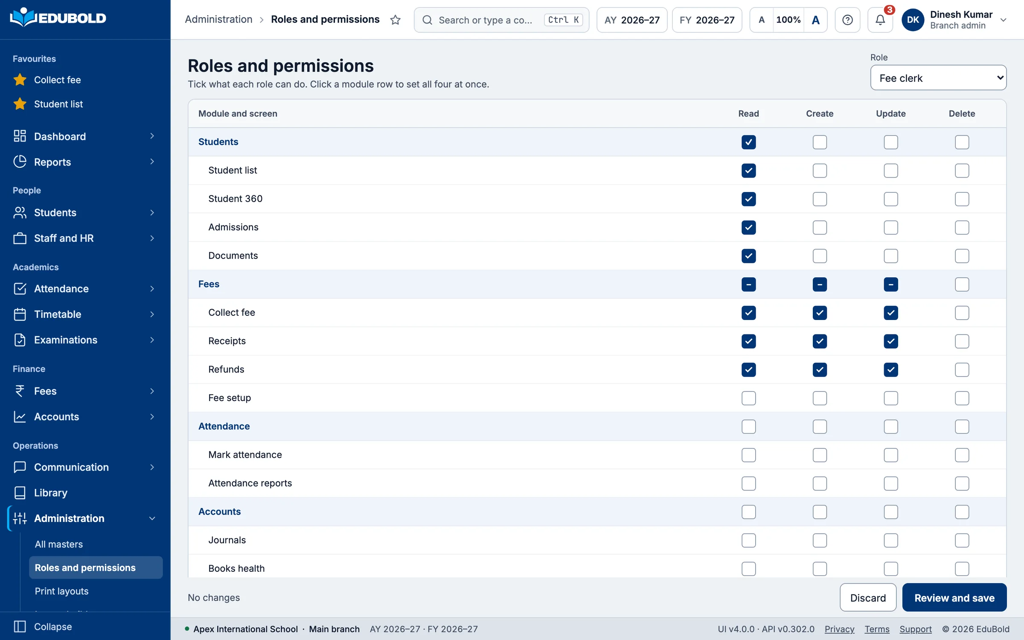Click the Discard button
This screenshot has height=640, width=1024.
tap(868, 597)
